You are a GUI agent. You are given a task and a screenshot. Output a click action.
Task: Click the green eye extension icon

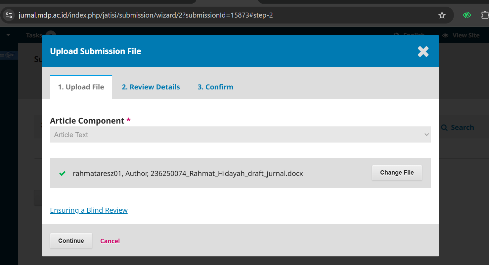[467, 15]
